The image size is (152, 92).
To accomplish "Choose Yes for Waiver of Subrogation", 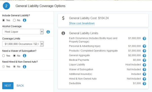I will click(4, 56).
